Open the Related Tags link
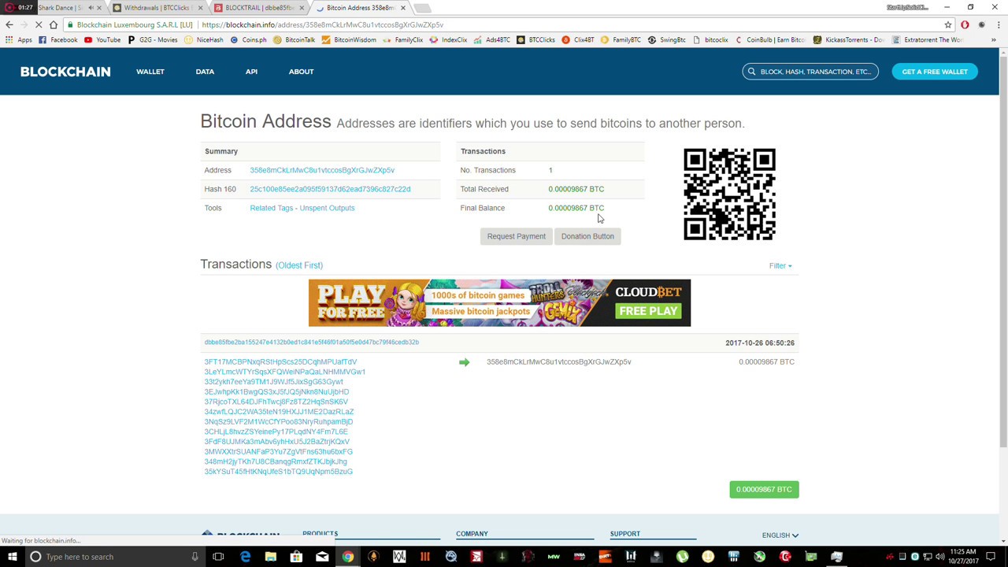 pos(272,208)
